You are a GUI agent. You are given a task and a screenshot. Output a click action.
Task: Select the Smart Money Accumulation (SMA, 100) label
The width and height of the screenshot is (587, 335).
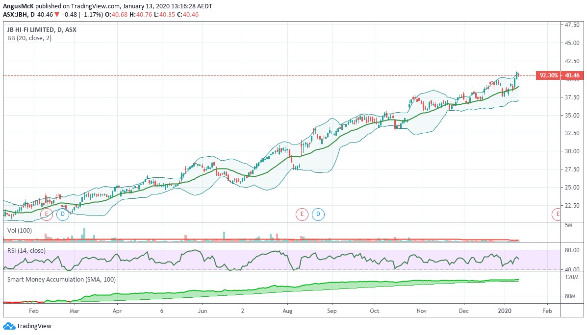pyautogui.click(x=61, y=279)
